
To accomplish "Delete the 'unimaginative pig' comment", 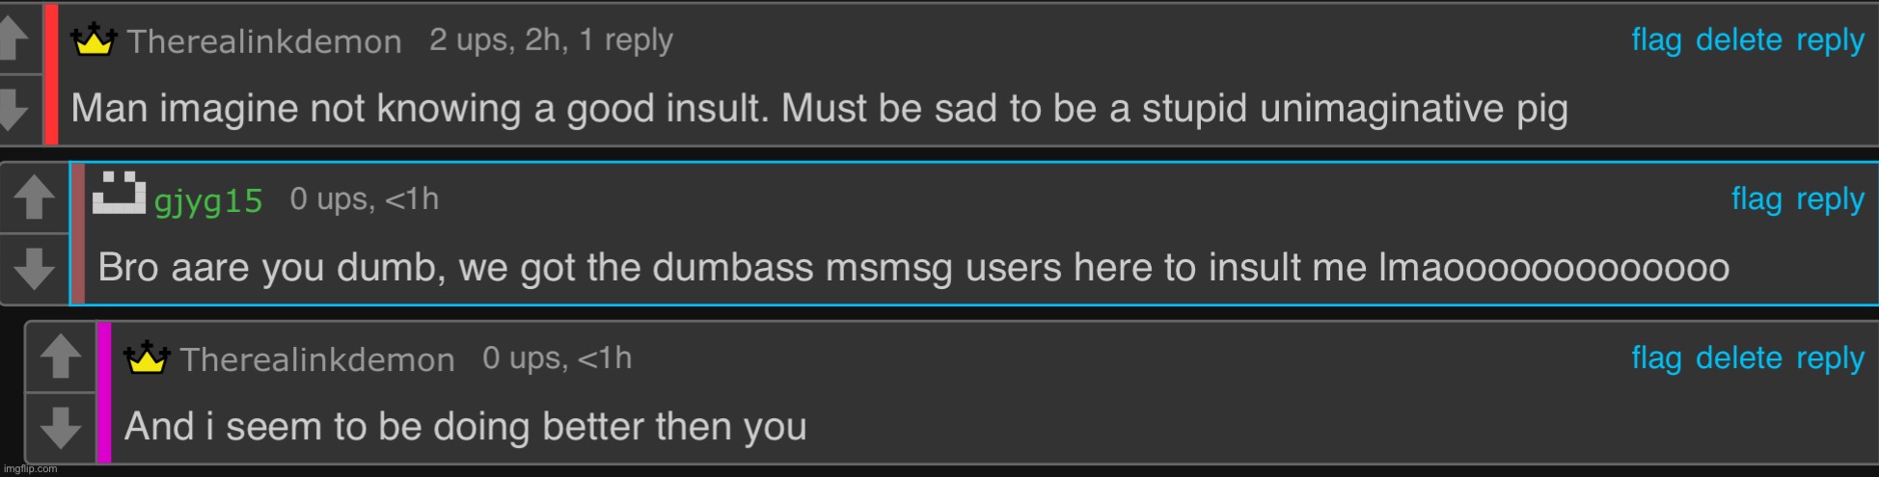I will [x=1738, y=40].
